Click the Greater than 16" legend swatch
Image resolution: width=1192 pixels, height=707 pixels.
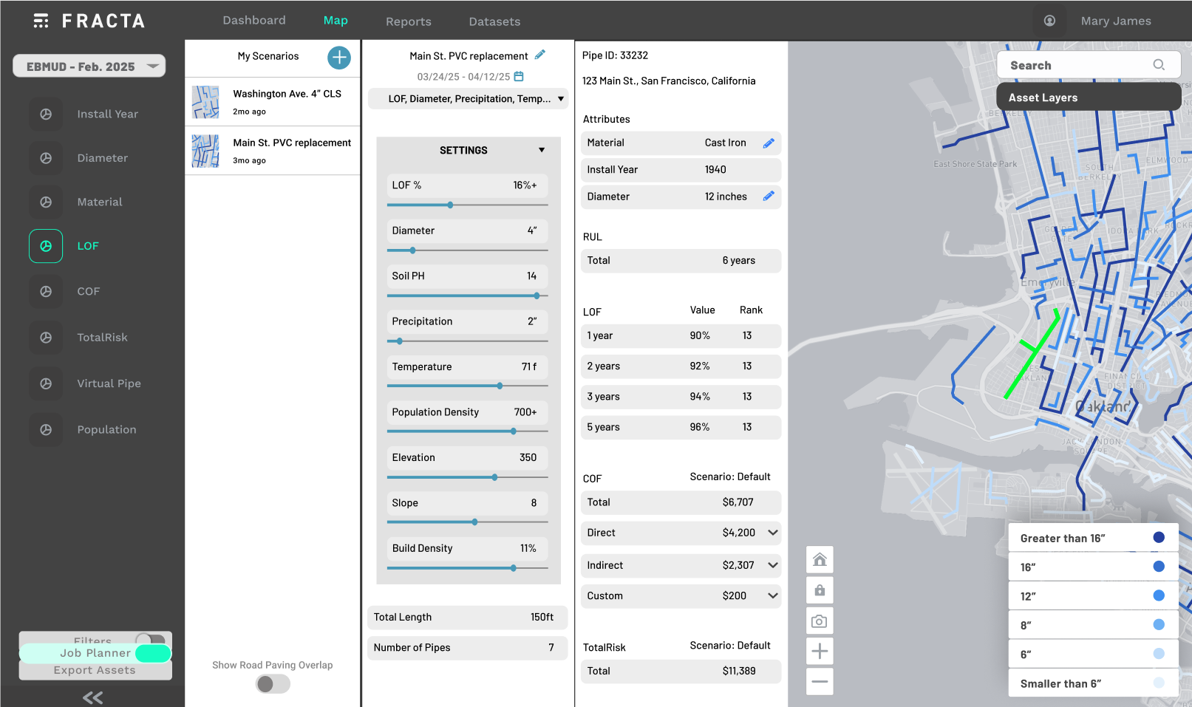[1159, 538]
